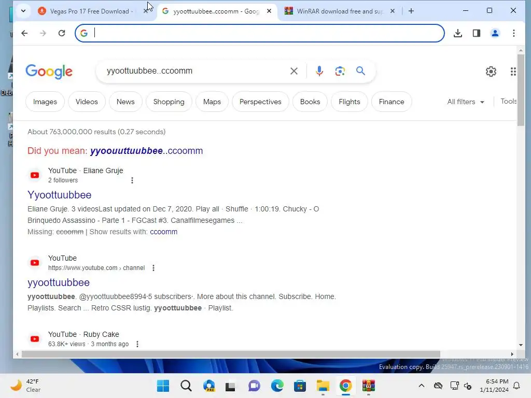Filter results by Books
The height and width of the screenshot is (398, 531).
310,102
